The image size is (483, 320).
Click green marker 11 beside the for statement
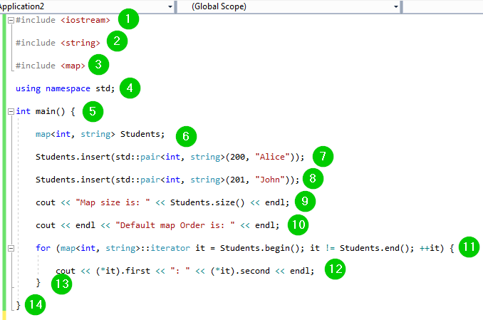(x=469, y=247)
